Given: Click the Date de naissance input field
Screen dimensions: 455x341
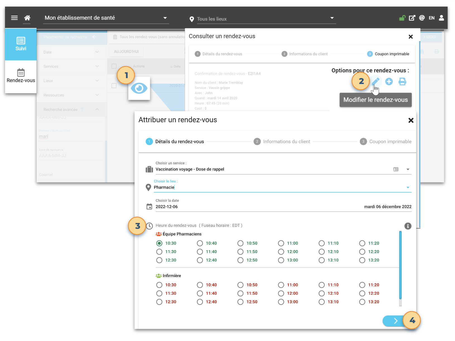Looking at the screenshot, I should tap(71, 155).
